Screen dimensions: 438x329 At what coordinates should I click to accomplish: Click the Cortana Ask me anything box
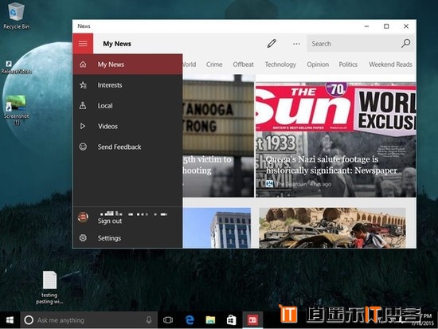click(x=89, y=320)
